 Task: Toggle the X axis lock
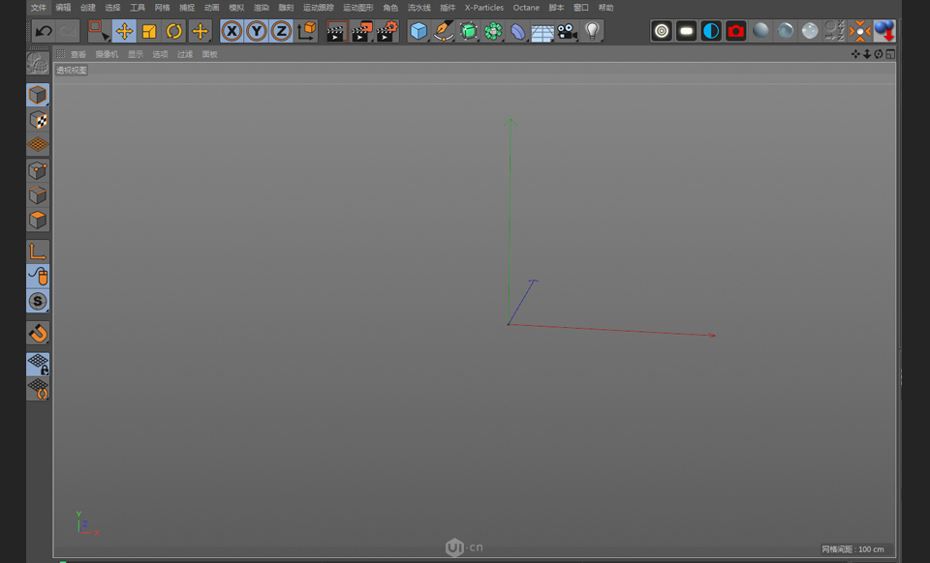point(232,31)
